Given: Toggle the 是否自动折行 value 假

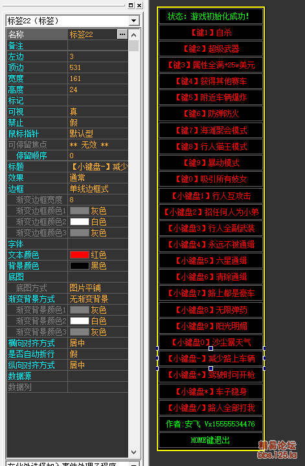Looking at the screenshot, I should (98, 354).
